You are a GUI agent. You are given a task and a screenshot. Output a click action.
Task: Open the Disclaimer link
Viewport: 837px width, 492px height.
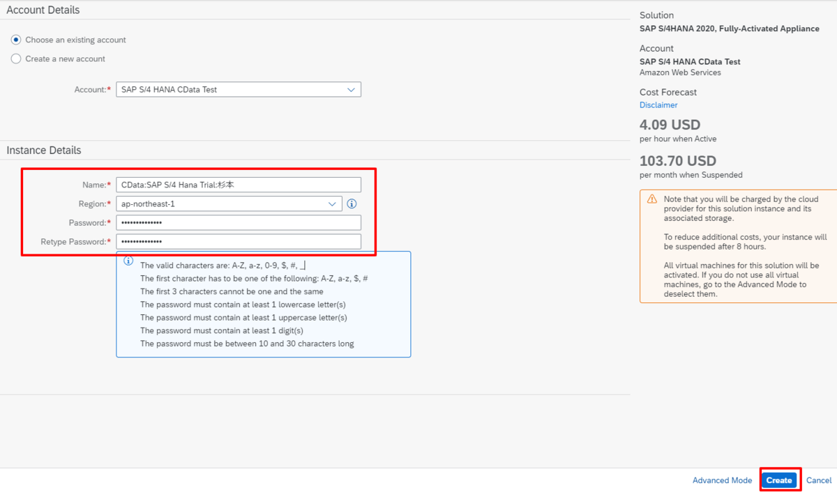[x=658, y=105]
